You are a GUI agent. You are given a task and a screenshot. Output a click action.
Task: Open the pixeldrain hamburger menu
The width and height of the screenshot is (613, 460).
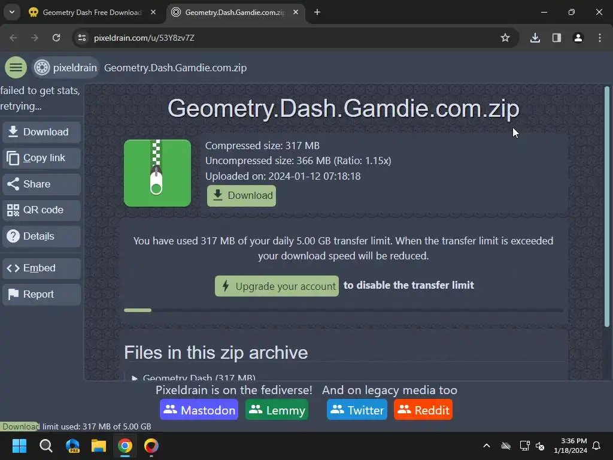tap(16, 68)
